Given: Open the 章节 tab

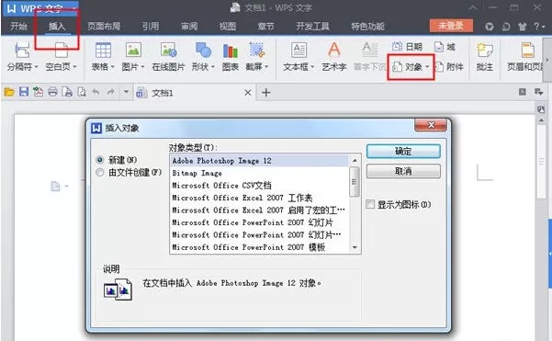Looking at the screenshot, I should 265,27.
